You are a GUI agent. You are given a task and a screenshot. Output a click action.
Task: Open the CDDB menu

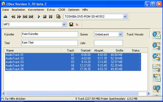click(x=62, y=10)
